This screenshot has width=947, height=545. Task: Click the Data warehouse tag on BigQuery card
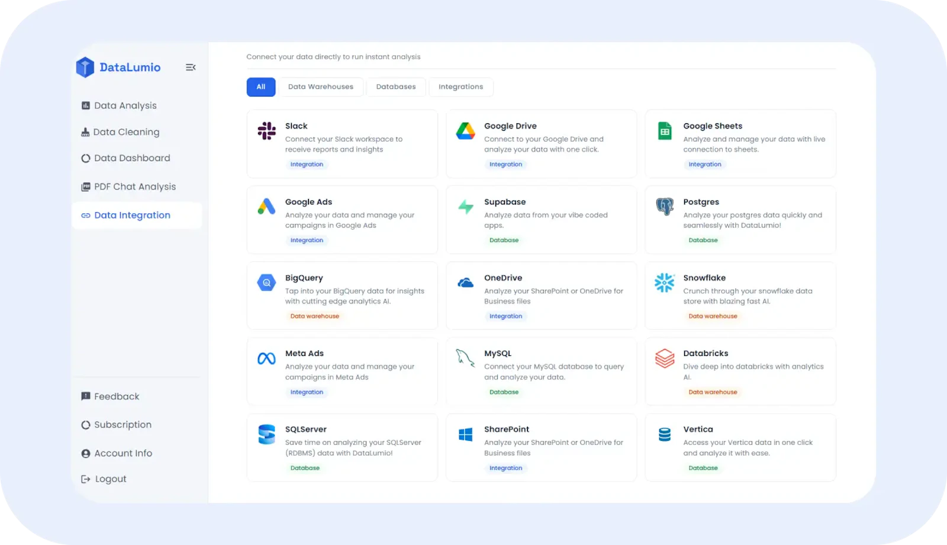coord(315,316)
